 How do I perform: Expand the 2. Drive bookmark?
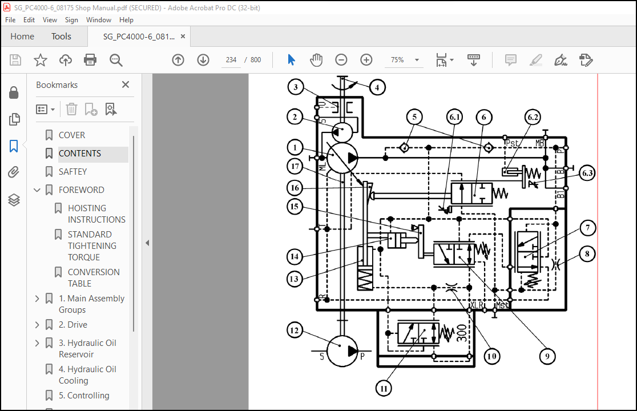pyautogui.click(x=37, y=325)
